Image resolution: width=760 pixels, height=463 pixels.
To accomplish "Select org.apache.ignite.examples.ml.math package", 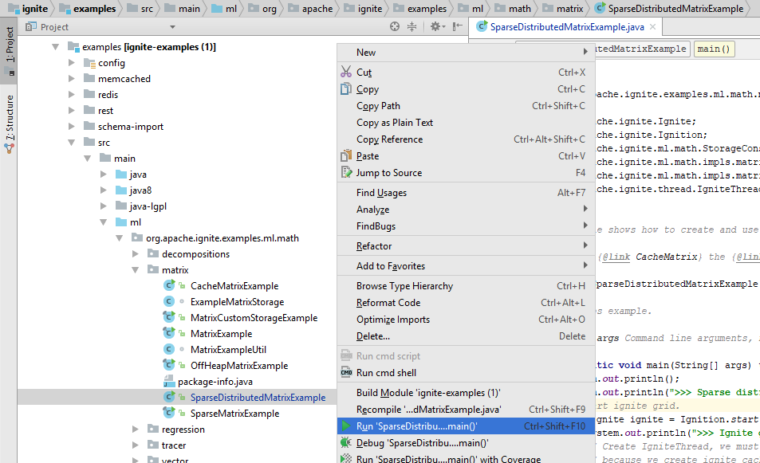I will 222,237.
